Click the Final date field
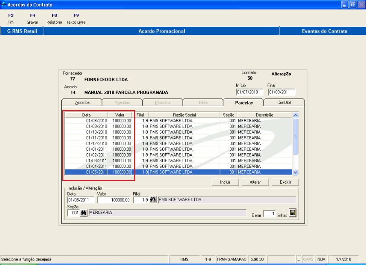The width and height of the screenshot is (366, 265). pos(281,92)
